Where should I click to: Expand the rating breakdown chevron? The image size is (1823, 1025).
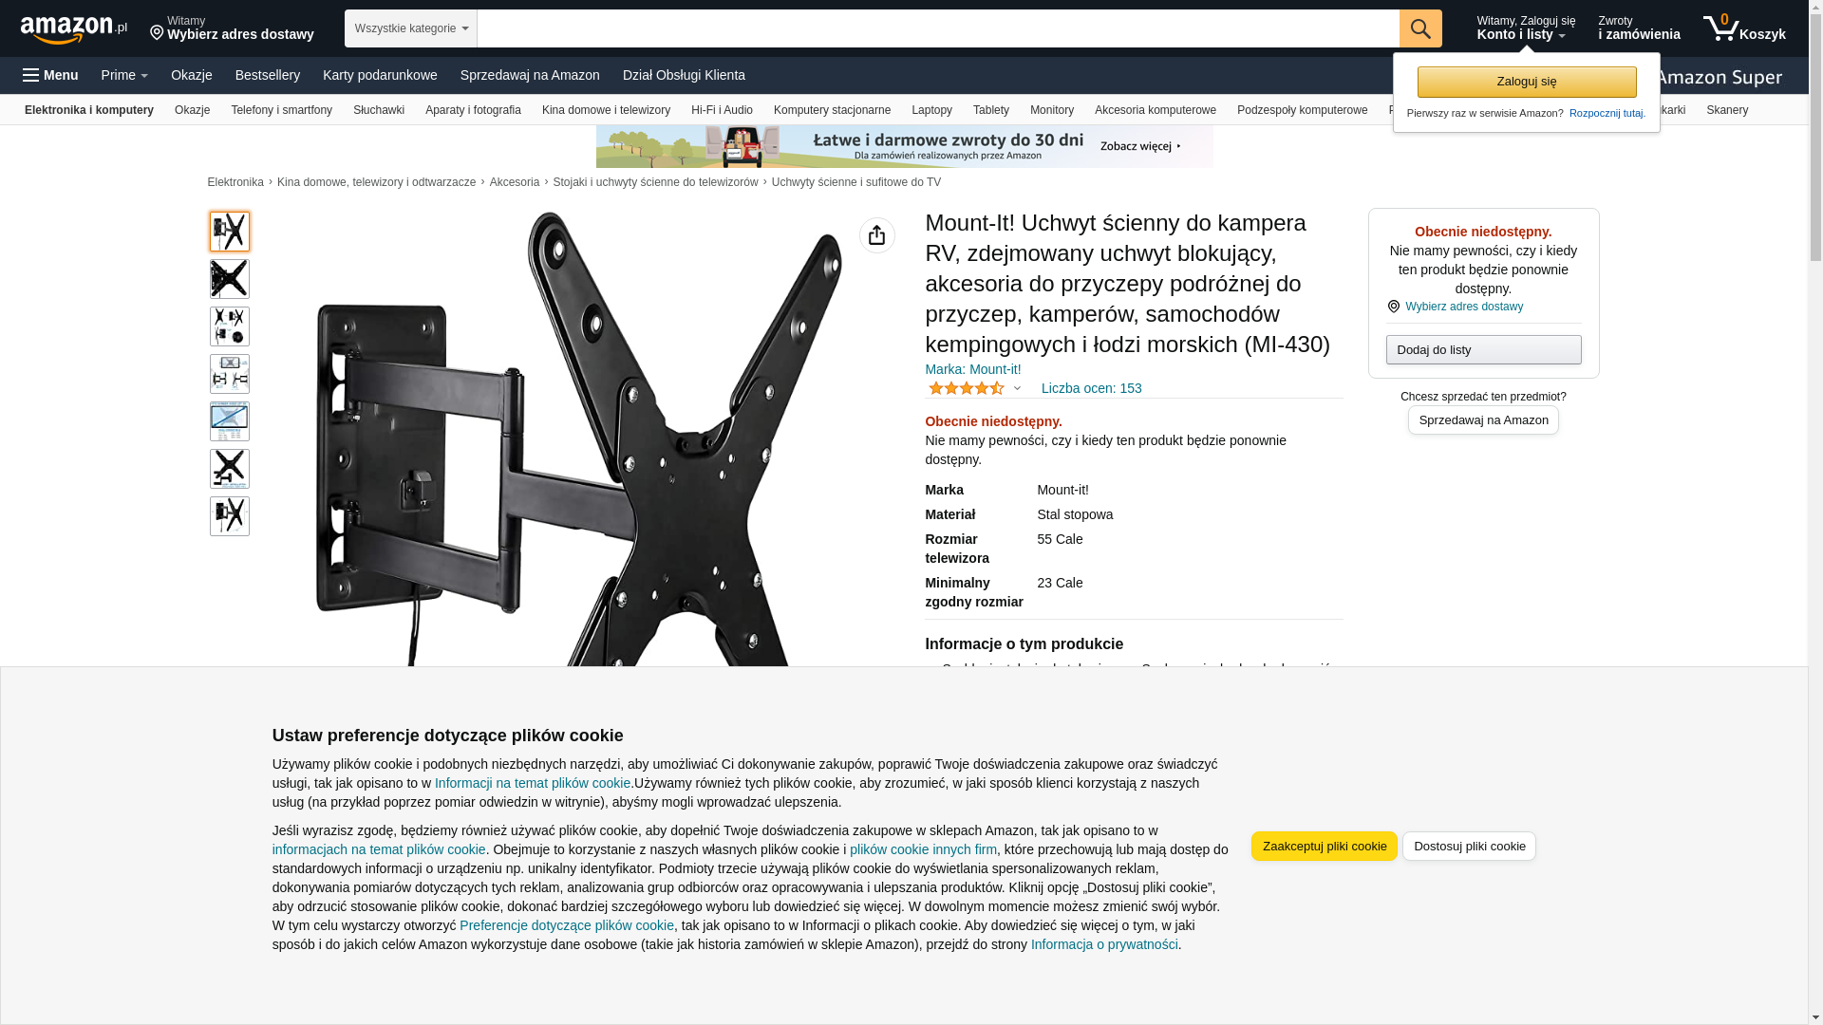(1017, 388)
